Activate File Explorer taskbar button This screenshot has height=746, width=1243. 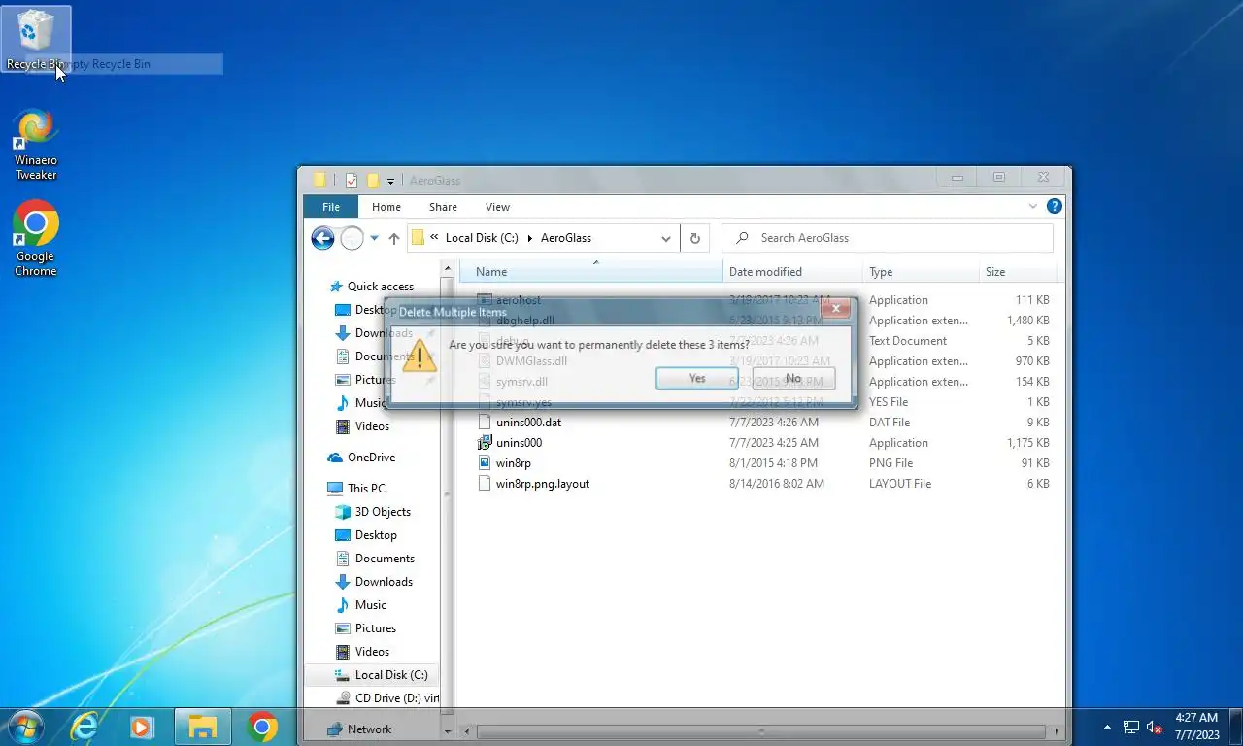click(202, 726)
